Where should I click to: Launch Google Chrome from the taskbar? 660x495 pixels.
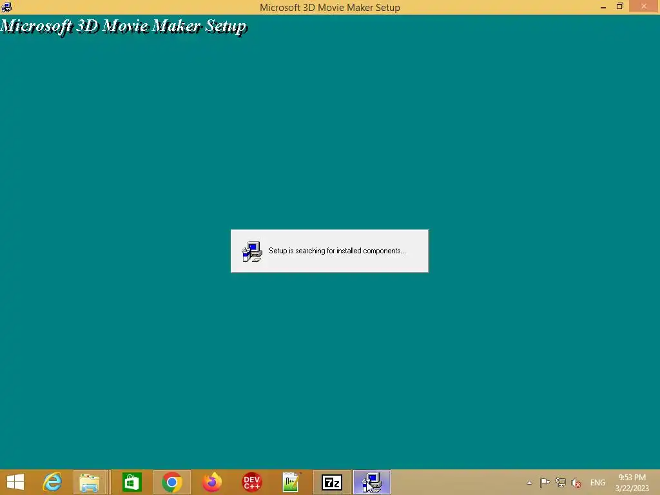tap(171, 482)
